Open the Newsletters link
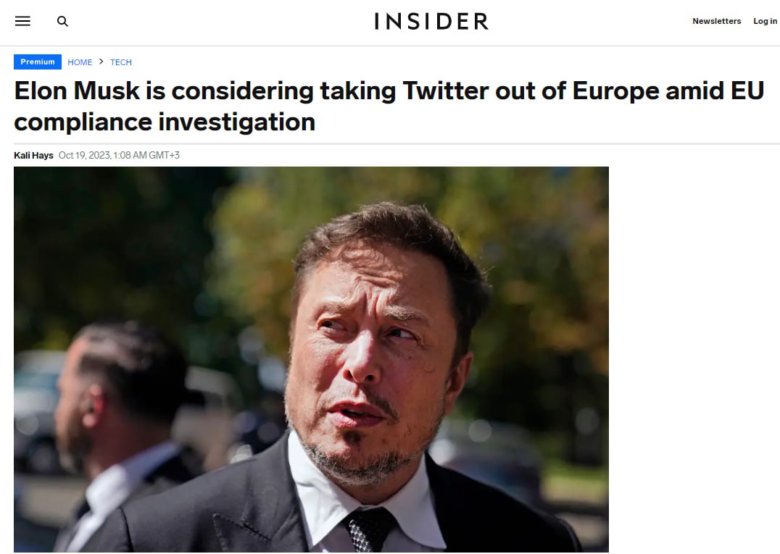780x554 pixels. (x=716, y=21)
